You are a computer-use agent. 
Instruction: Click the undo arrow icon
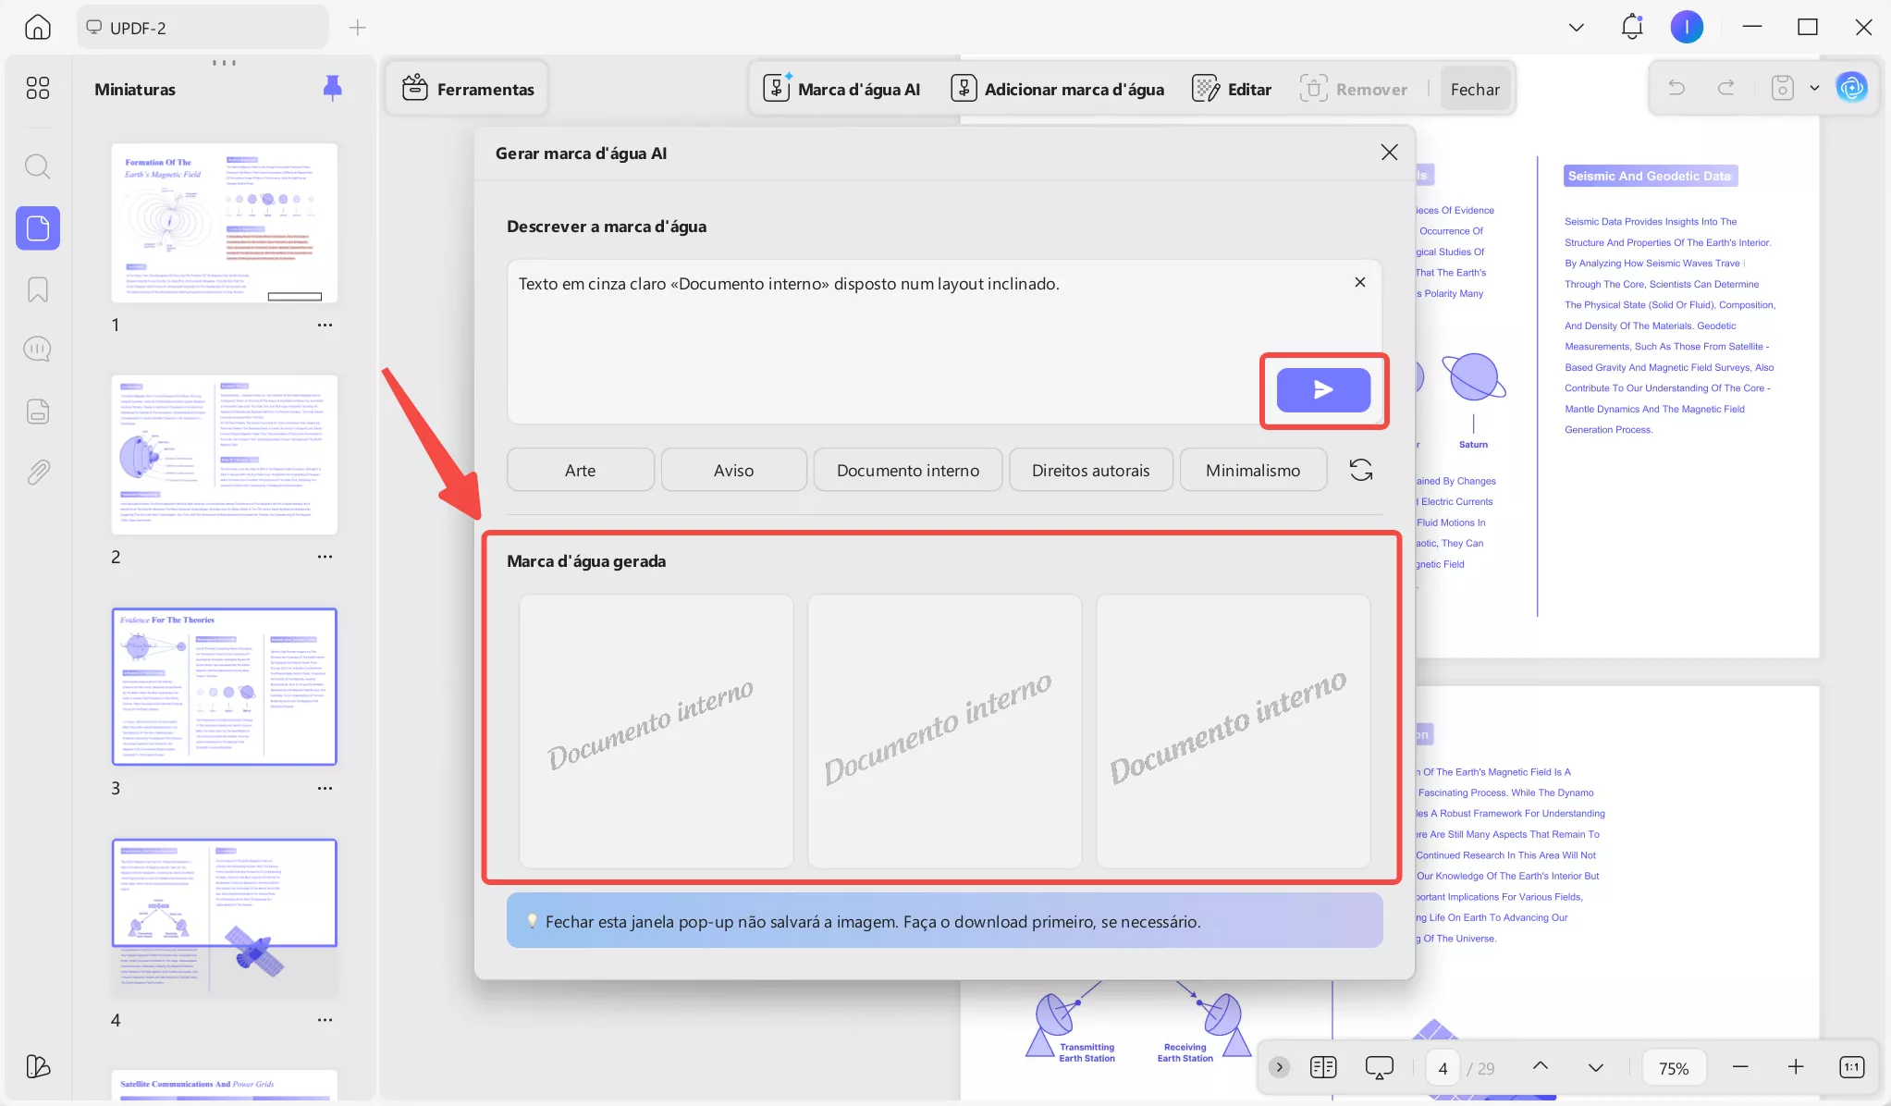coord(1676,87)
